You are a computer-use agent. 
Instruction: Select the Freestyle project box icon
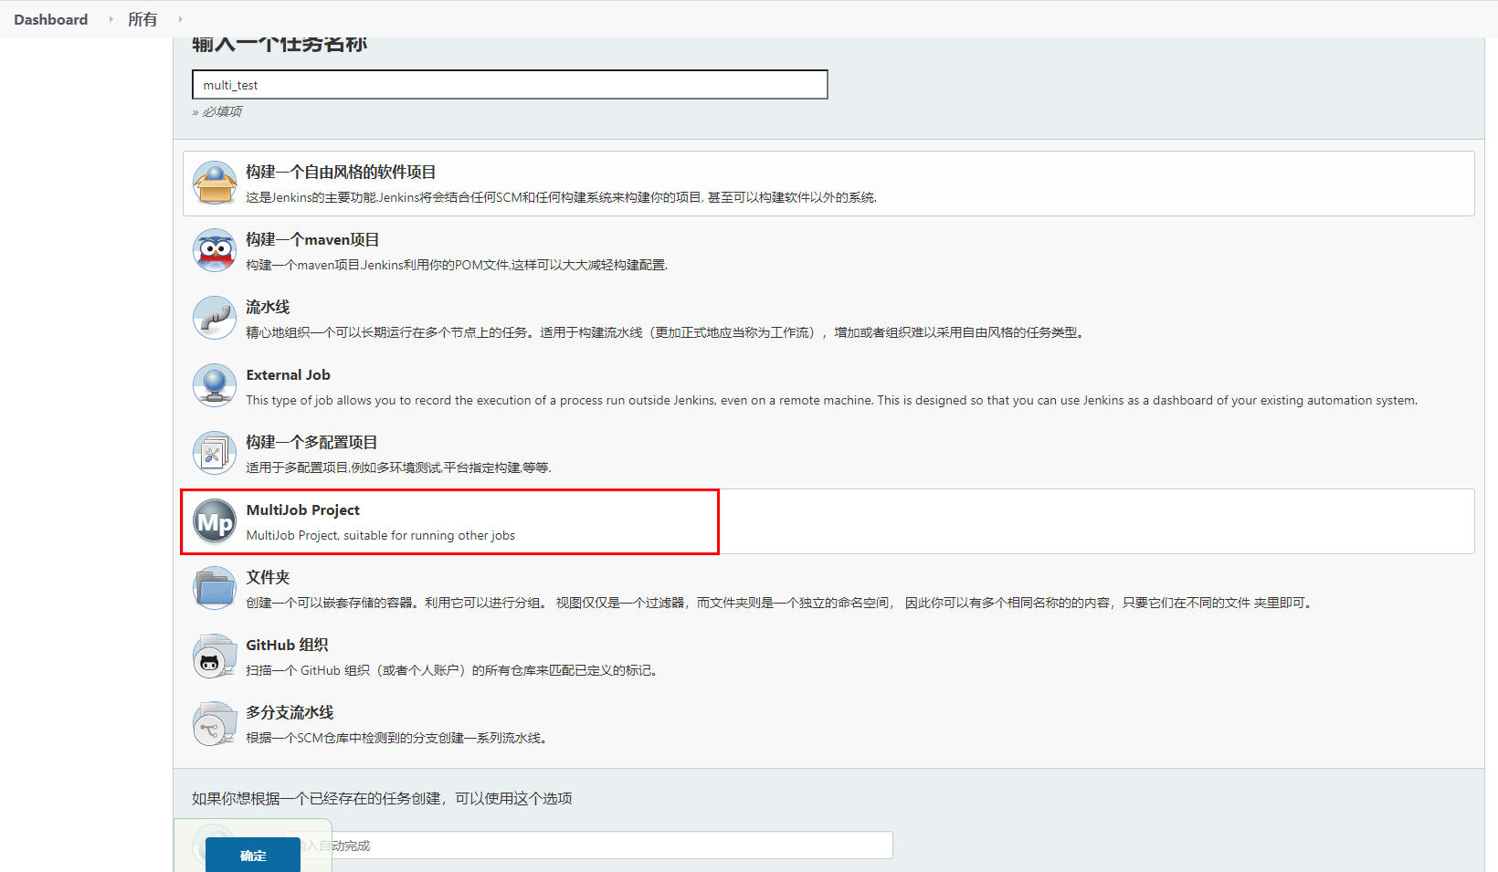click(215, 184)
